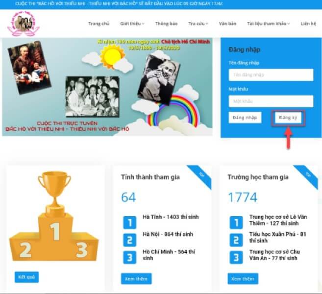Expand the Tra cứu dropdown menu

(x=198, y=24)
